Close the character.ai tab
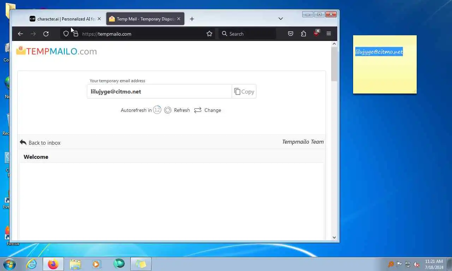452x271 pixels. tap(99, 19)
